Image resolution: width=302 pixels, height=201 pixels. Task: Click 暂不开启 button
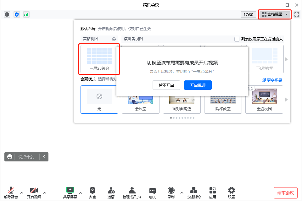click(x=166, y=85)
